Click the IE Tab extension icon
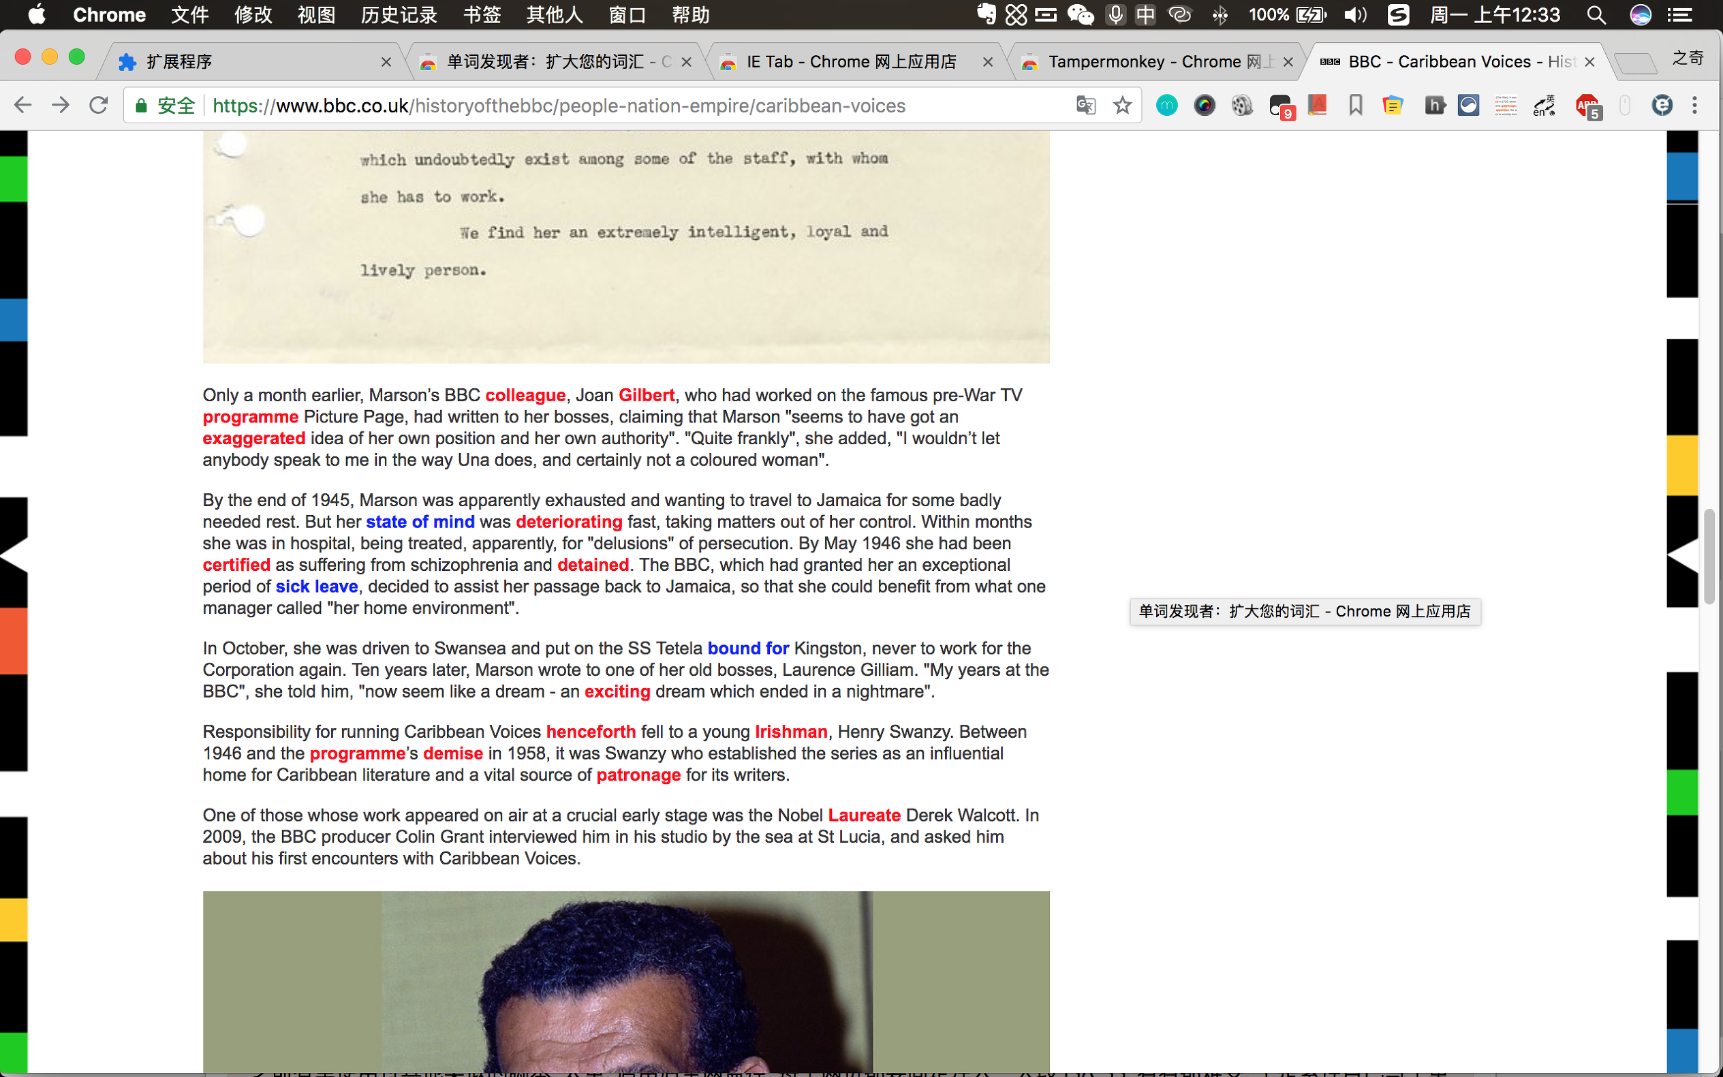The image size is (1723, 1077). tap(1662, 106)
